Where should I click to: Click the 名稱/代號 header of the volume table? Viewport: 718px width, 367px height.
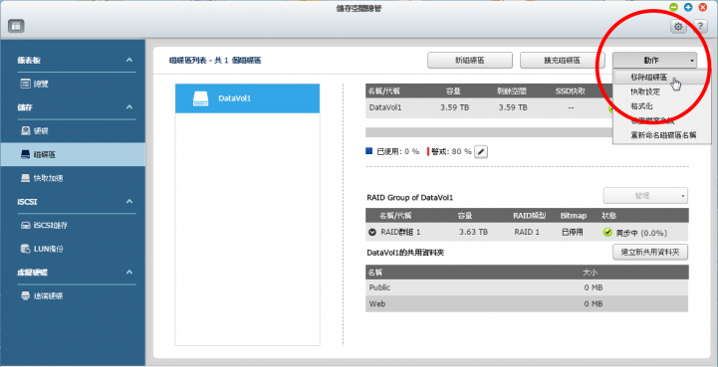383,91
